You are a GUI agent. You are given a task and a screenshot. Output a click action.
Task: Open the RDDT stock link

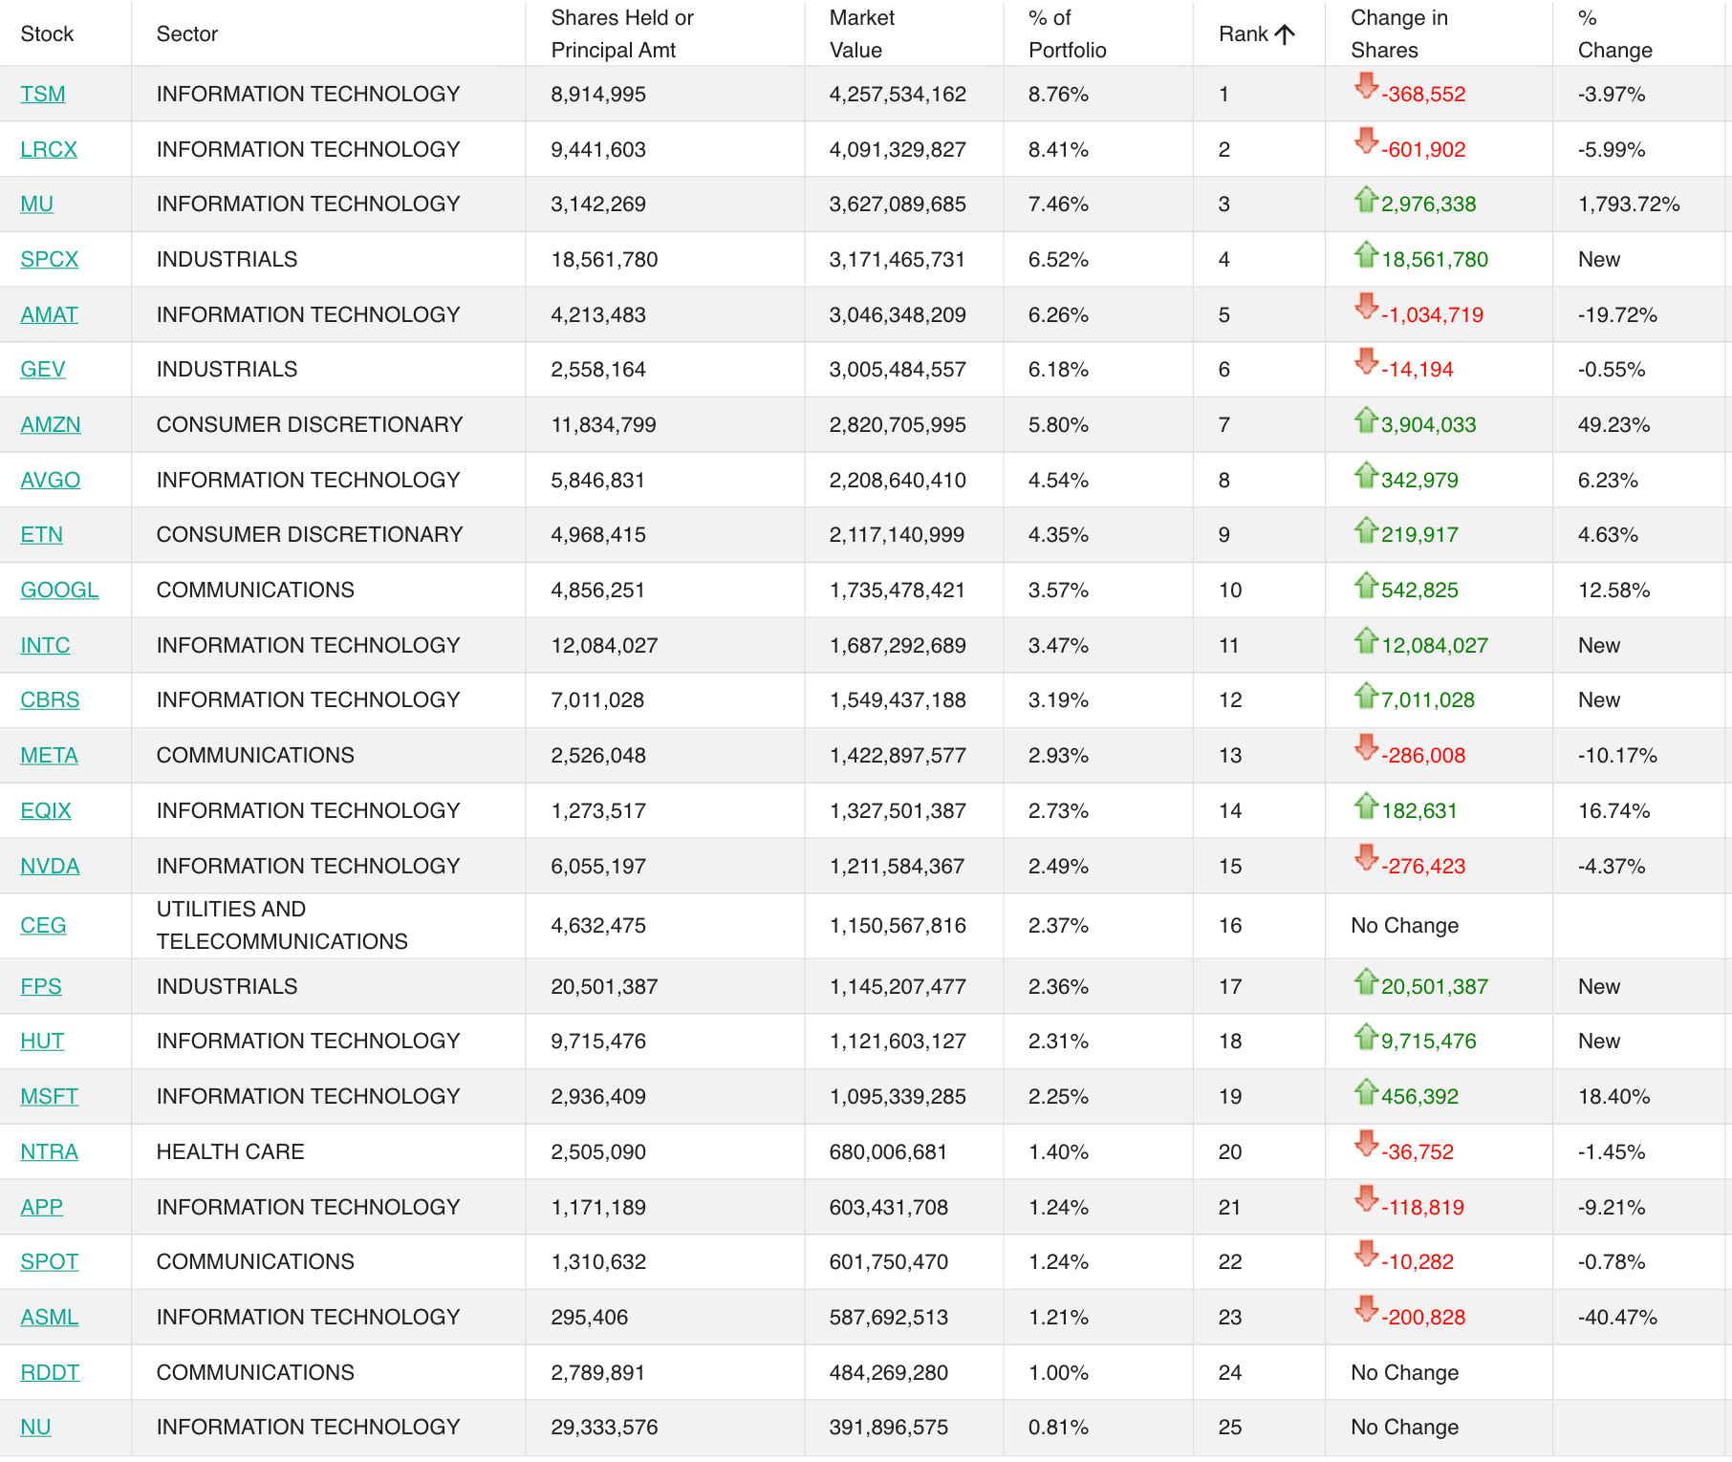50,1373
